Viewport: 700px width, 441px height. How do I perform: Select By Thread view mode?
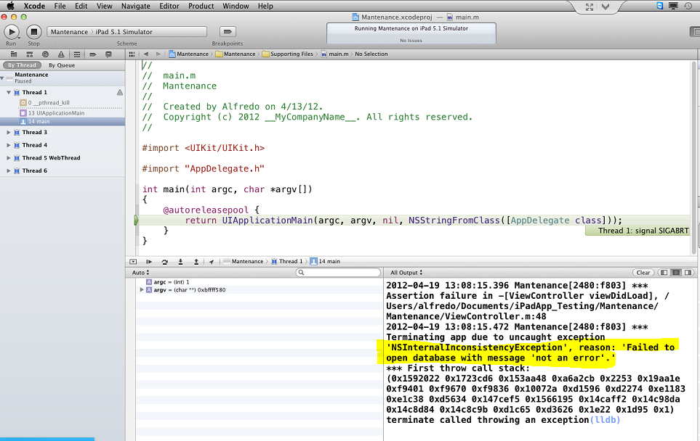pyautogui.click(x=22, y=65)
